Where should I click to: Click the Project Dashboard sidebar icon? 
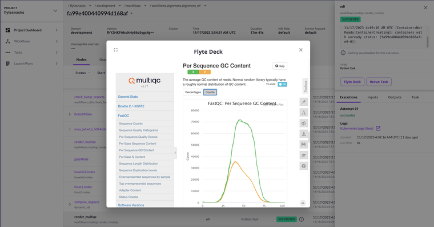click(x=8, y=30)
